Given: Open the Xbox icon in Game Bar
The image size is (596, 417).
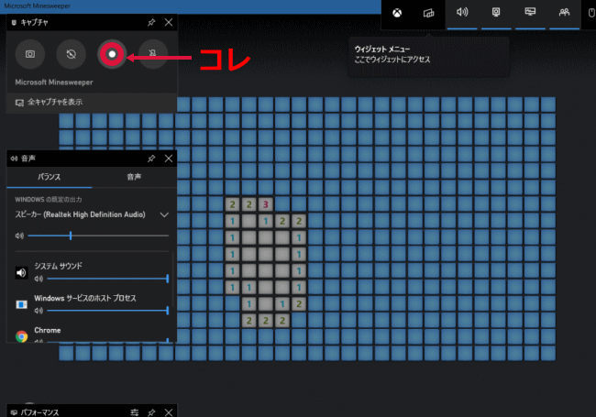Looking at the screenshot, I should click(397, 14).
